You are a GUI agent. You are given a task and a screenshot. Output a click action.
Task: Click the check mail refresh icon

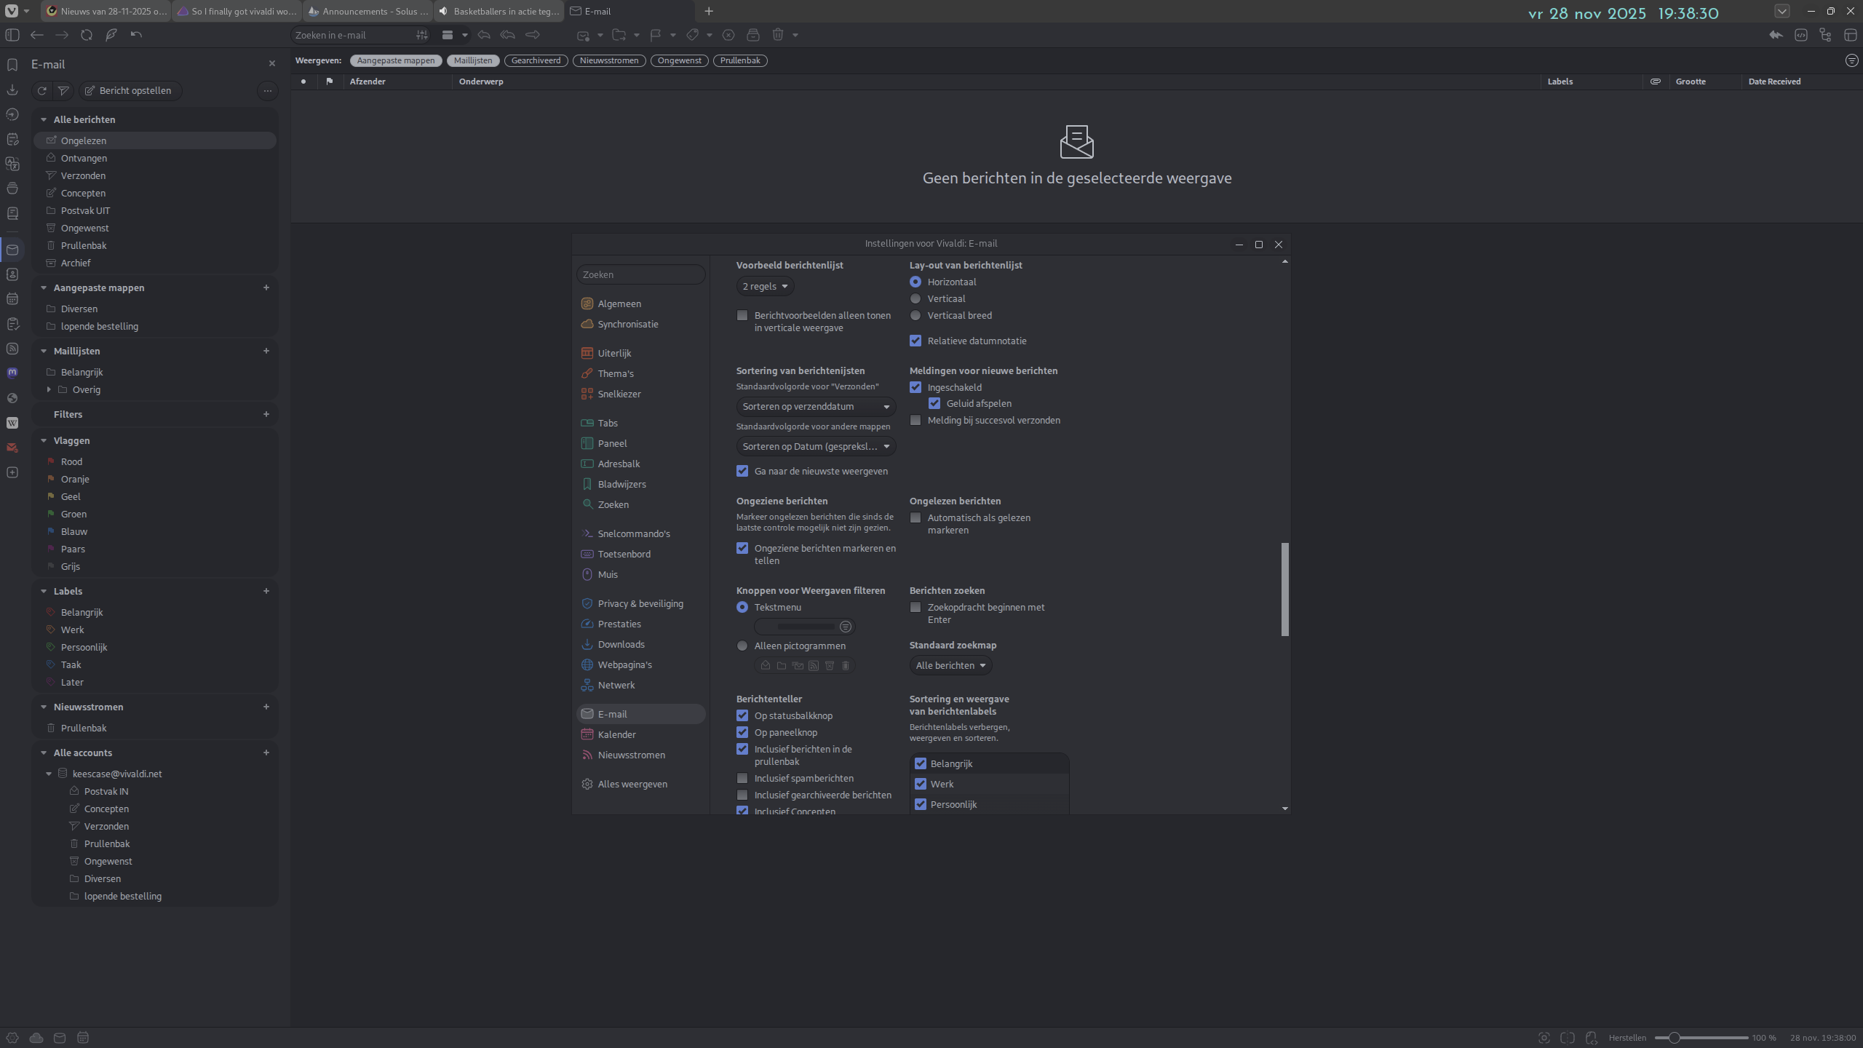(x=42, y=90)
